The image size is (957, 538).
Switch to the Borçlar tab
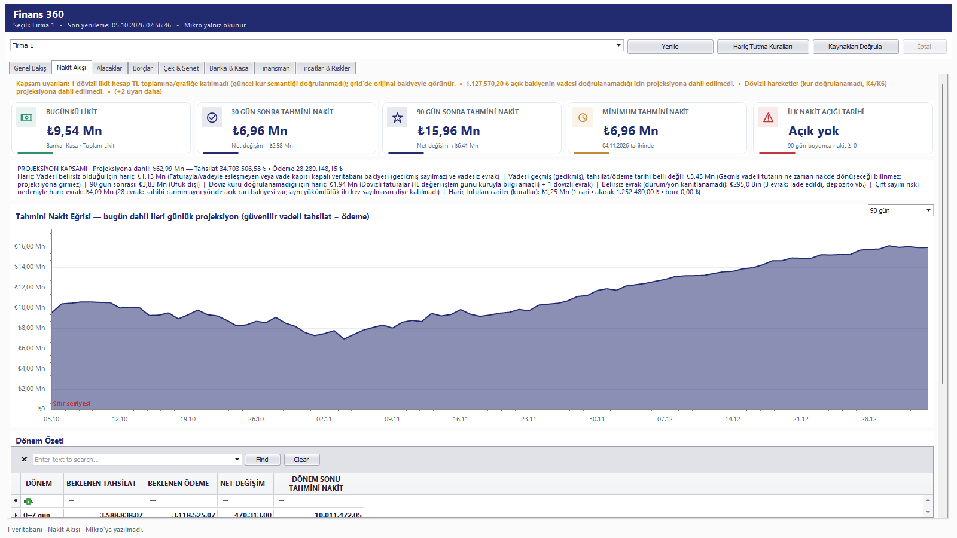click(142, 68)
